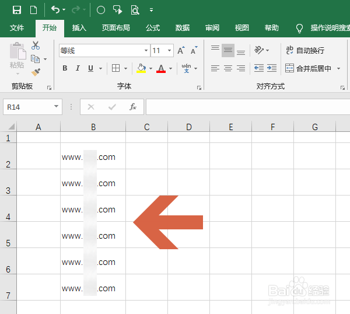Copy selection with copy icon

[35, 59]
